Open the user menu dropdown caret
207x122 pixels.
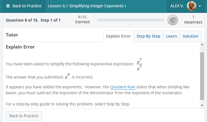pyautogui.click(x=200, y=6)
